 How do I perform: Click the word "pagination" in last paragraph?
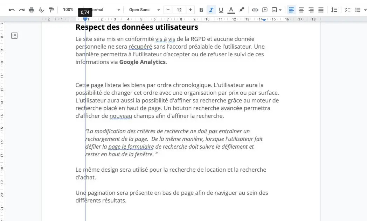click(x=102, y=193)
